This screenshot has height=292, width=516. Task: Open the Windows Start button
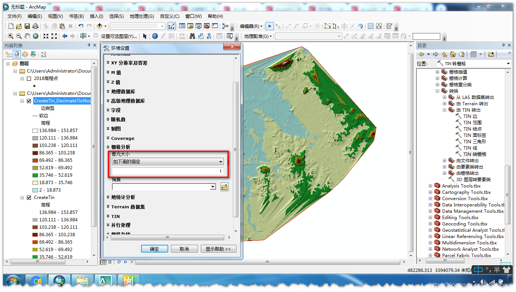(13, 280)
